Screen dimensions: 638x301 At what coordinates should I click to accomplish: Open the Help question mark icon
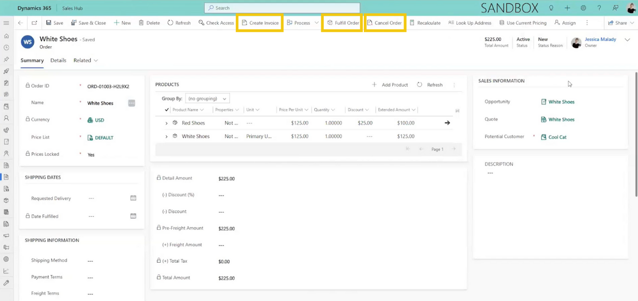click(599, 8)
